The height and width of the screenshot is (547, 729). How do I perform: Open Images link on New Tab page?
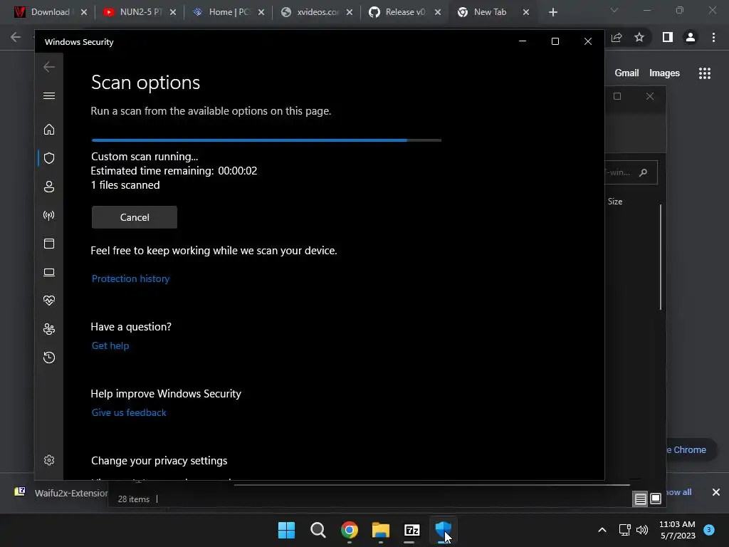[x=664, y=73]
